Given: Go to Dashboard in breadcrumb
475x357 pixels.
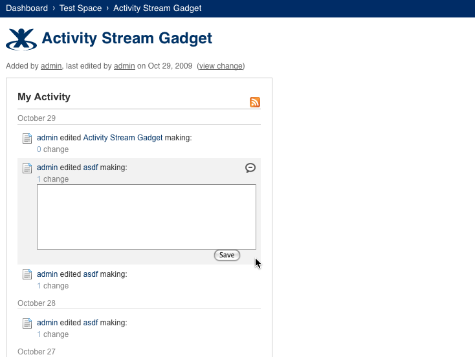Looking at the screenshot, I should pyautogui.click(x=27, y=8).
